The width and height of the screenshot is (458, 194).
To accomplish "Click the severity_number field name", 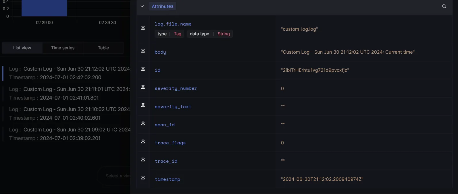I will tap(176, 88).
